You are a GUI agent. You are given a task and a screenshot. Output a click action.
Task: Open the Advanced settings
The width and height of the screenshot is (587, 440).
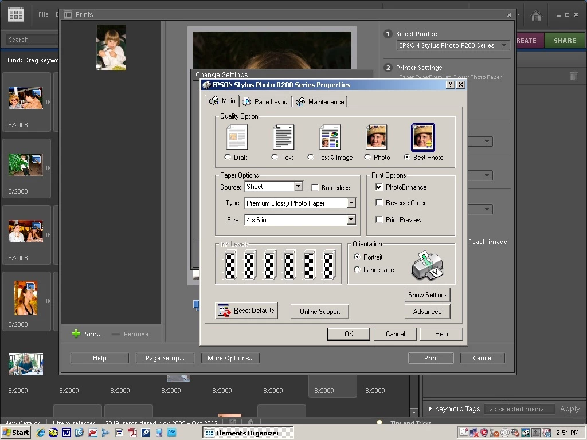pyautogui.click(x=427, y=311)
